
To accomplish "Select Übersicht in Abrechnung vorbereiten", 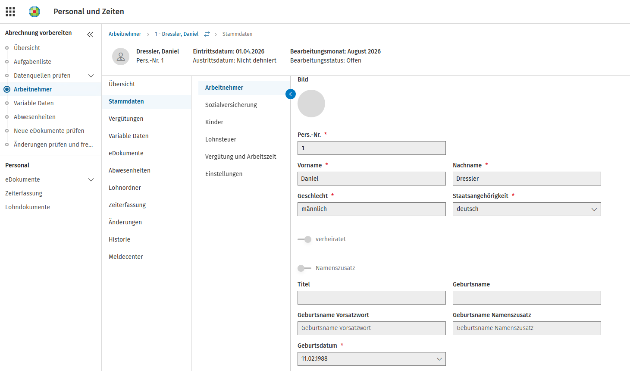I will [27, 48].
